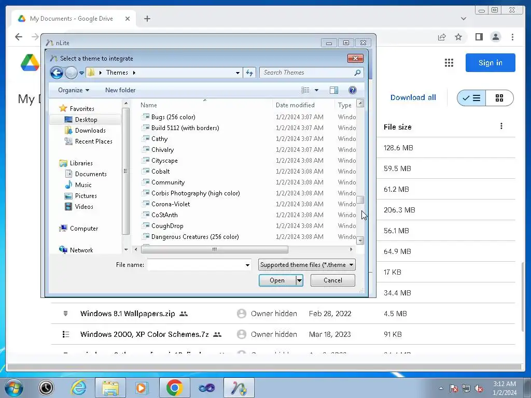Switch Drive to list view
Viewport: 531px width, 398px height.
[x=471, y=98]
